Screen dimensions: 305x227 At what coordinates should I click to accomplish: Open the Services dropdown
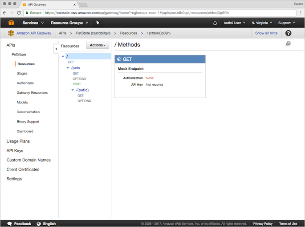pyautogui.click(x=33, y=23)
